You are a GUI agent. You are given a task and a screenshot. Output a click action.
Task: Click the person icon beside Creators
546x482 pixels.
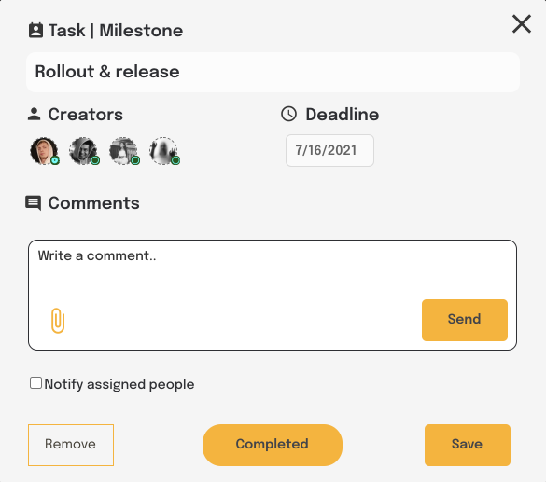pos(34,114)
